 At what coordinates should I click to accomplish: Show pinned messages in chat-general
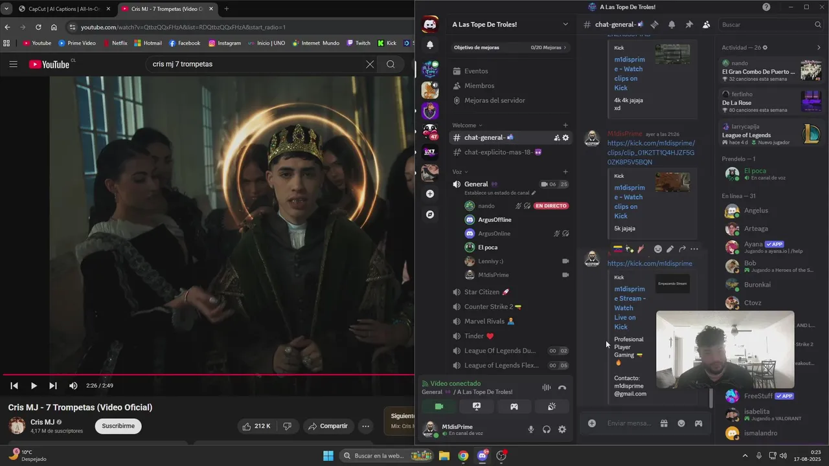coord(689,25)
